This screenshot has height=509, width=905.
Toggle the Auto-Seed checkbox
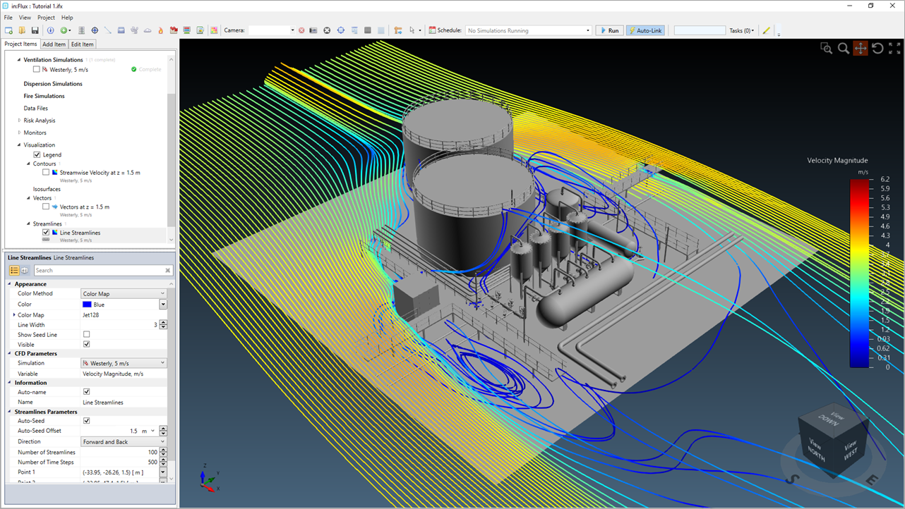pos(86,420)
